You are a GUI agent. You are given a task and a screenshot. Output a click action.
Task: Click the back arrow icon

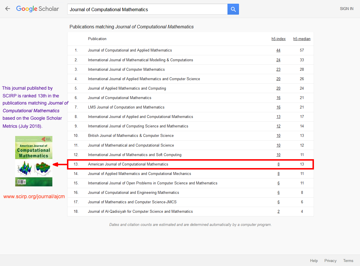8,9
